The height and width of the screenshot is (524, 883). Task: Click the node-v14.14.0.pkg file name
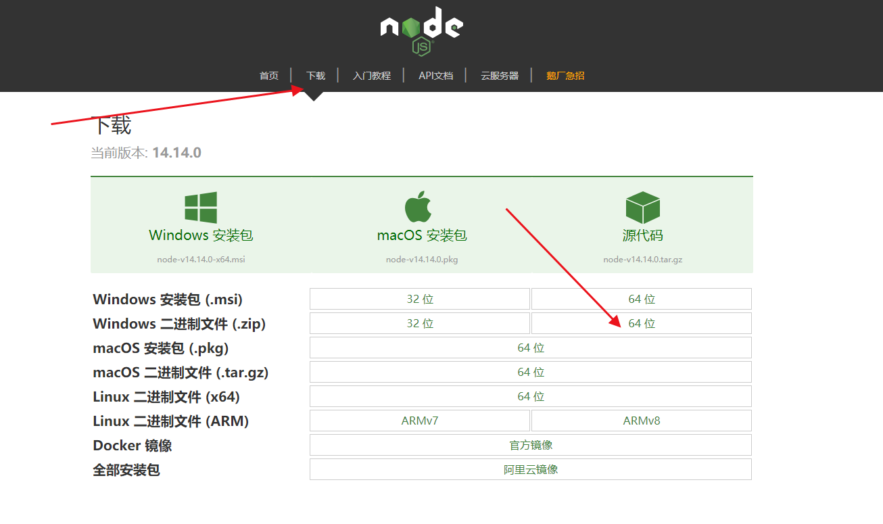(x=422, y=260)
